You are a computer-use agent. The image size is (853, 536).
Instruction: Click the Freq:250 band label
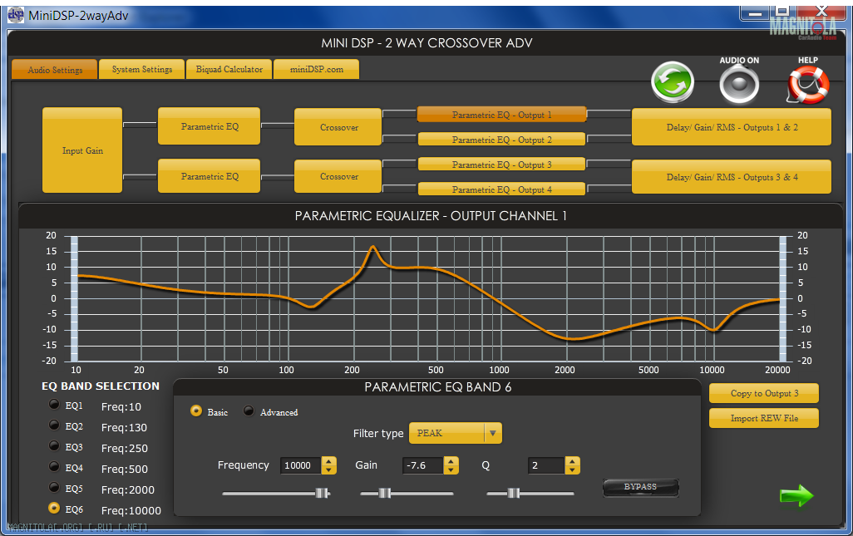click(x=125, y=448)
